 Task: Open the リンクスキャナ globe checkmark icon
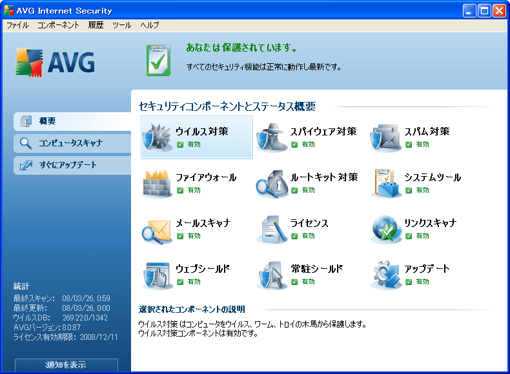coord(386,230)
